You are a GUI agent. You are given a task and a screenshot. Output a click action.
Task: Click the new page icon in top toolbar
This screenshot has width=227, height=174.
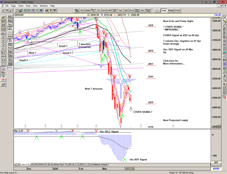click(17, 10)
